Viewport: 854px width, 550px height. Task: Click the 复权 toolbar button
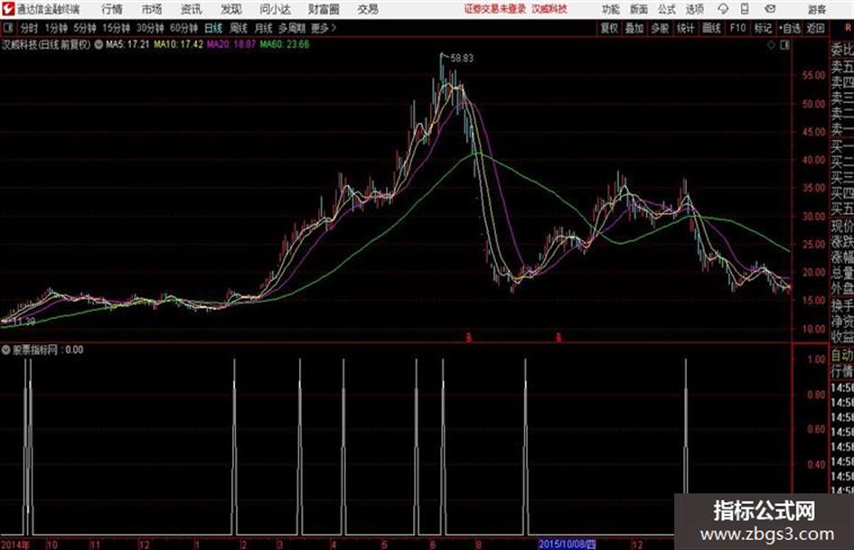click(609, 28)
